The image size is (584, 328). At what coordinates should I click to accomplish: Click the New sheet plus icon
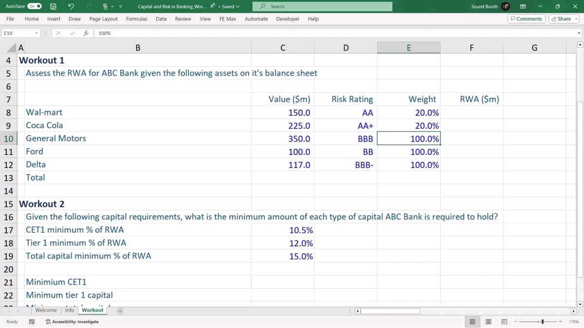pos(119,311)
